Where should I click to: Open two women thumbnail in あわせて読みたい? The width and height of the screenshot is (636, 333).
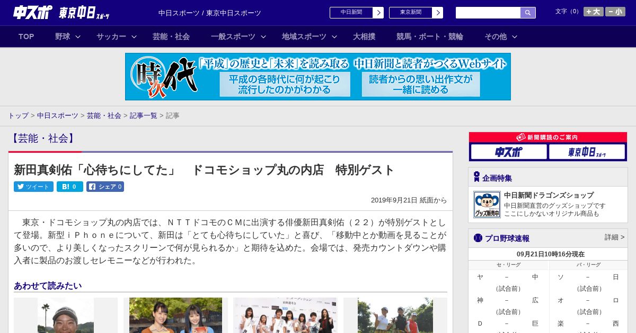[x=175, y=315]
